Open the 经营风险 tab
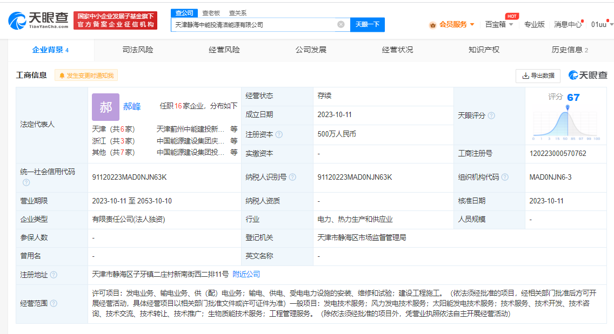Image resolution: width=614 pixels, height=334 pixels. (224, 50)
